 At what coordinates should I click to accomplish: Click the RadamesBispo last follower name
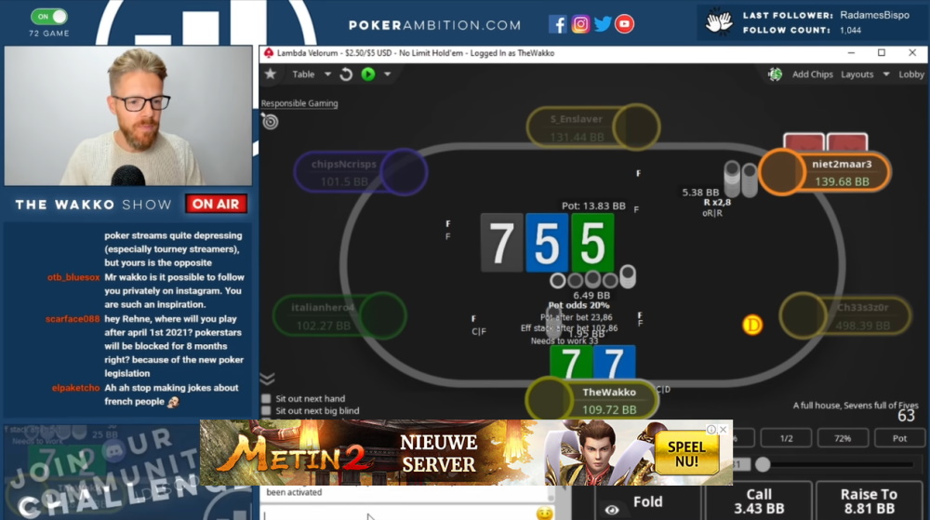click(x=874, y=16)
